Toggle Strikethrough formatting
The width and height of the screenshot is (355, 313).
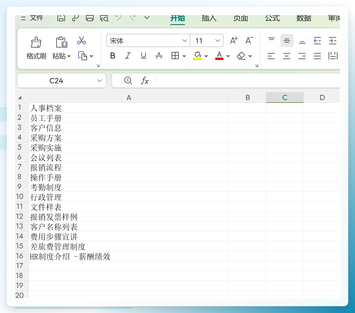click(159, 56)
